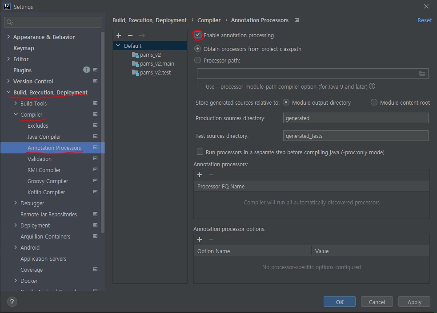This screenshot has height=313, width=437.
Task: Toggle Use --processor-module-path compiler option checkbox
Action: (200, 86)
